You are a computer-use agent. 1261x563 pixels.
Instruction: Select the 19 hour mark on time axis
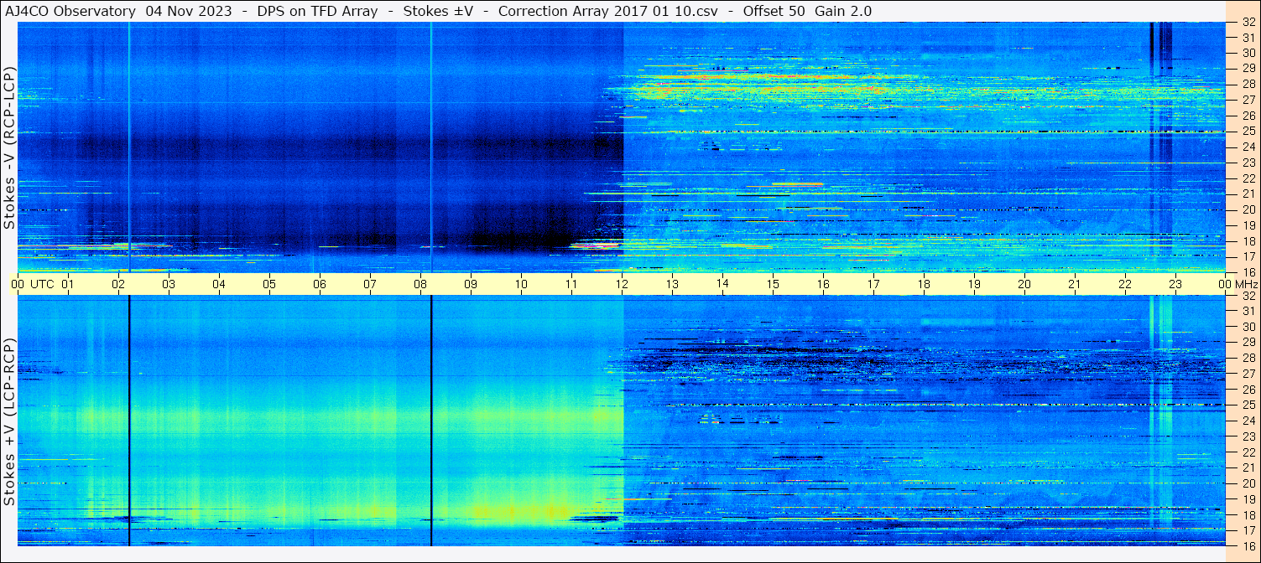(x=974, y=285)
